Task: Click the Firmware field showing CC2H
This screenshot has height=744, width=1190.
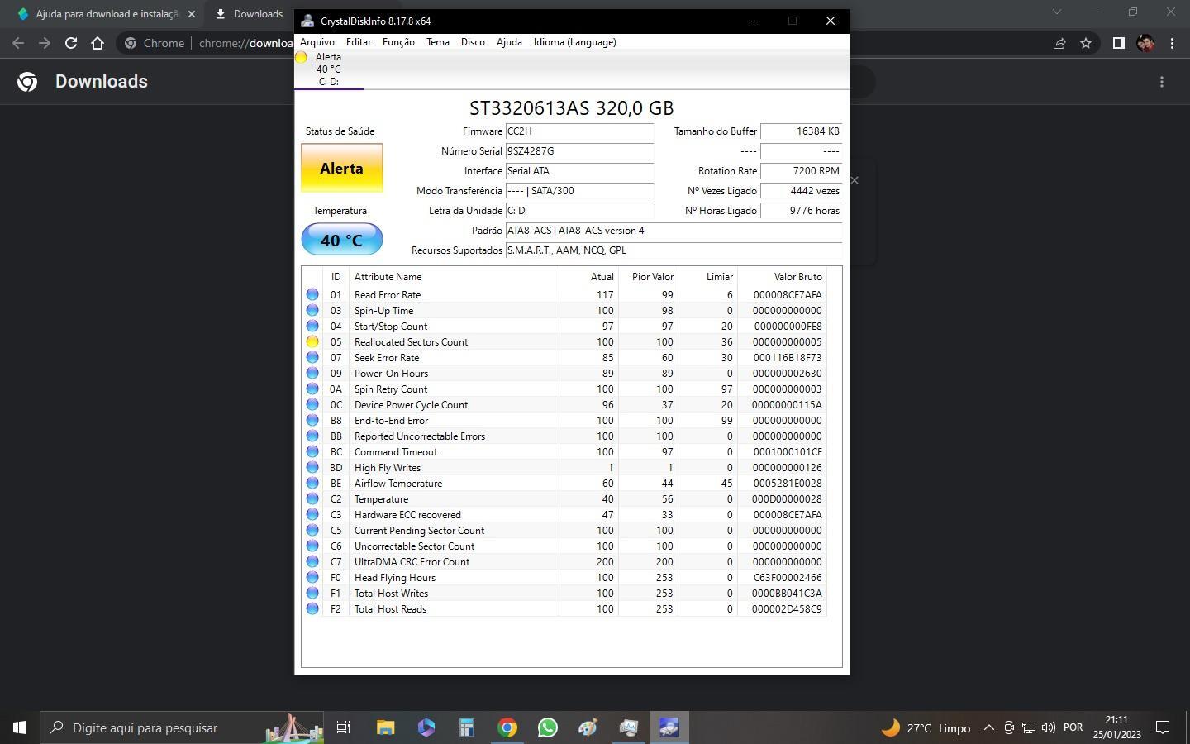Action: [579, 131]
